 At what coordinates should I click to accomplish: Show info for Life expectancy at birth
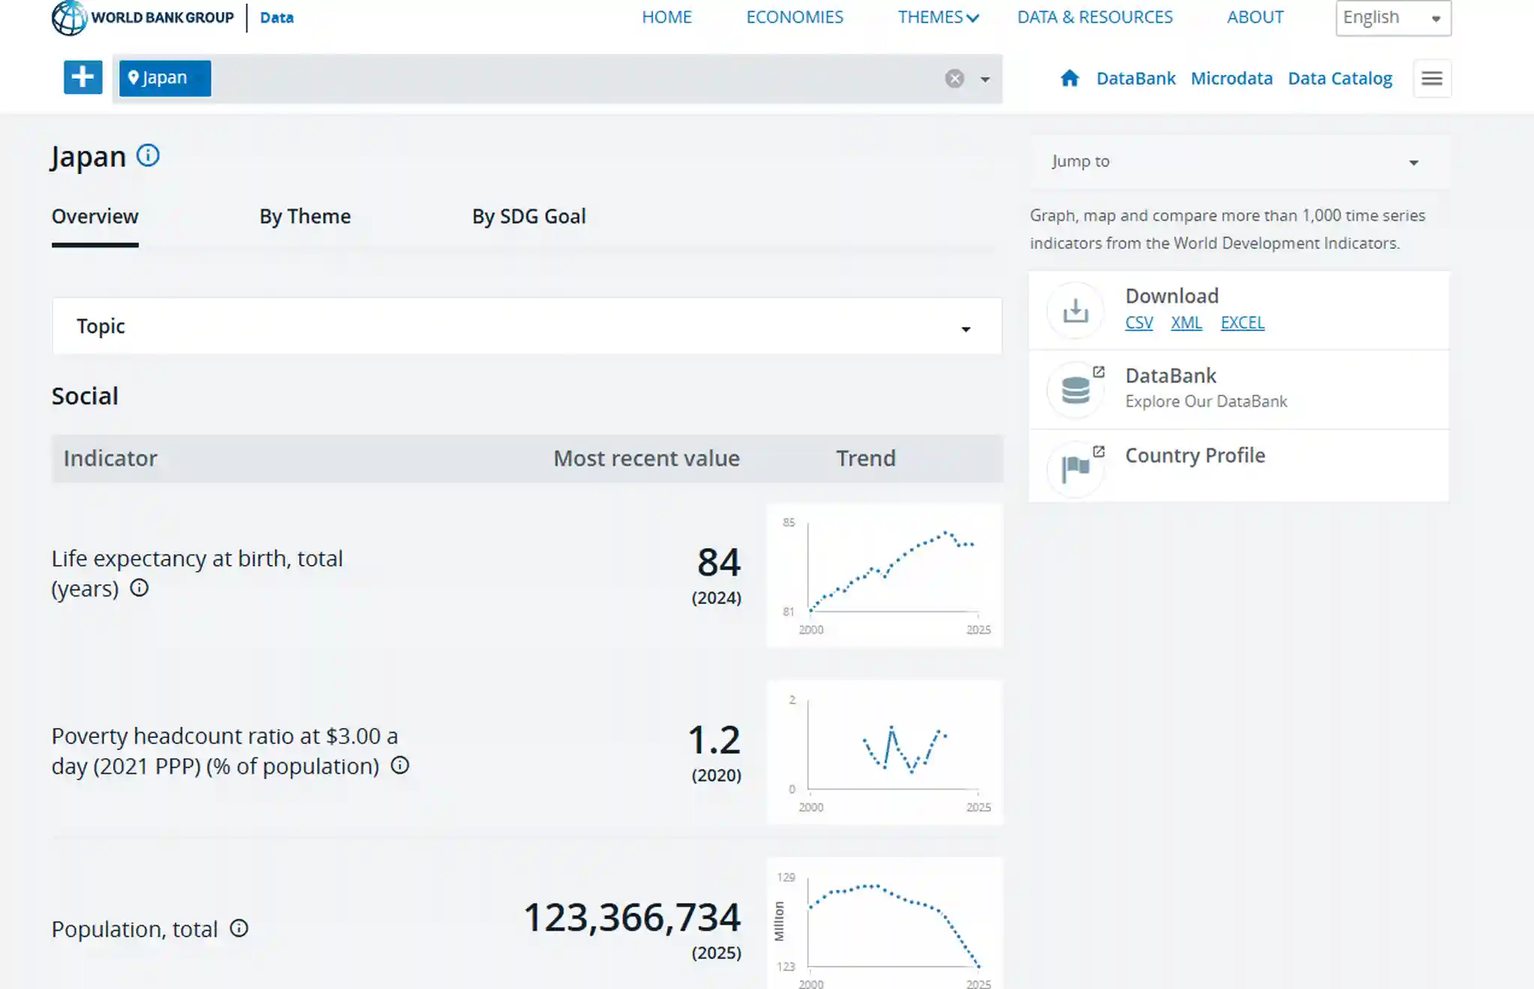click(139, 588)
